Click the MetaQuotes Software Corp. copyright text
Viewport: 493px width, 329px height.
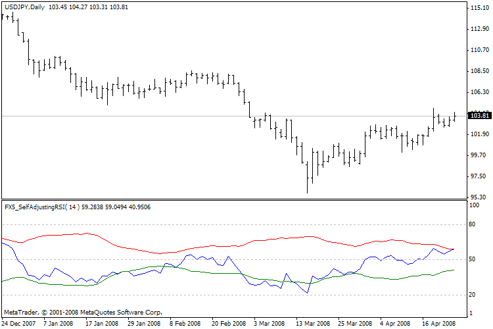tap(82, 312)
